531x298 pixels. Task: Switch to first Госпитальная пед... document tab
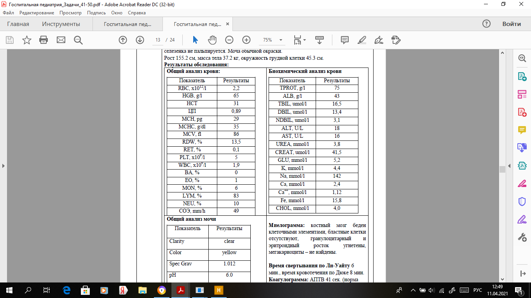[128, 24]
